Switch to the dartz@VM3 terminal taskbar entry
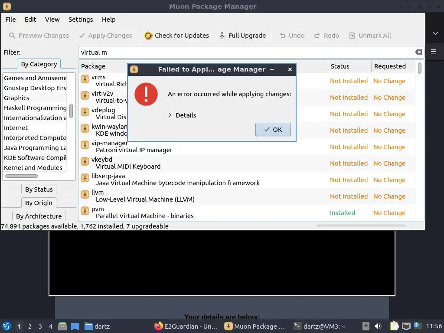The image size is (444, 333). (320, 326)
